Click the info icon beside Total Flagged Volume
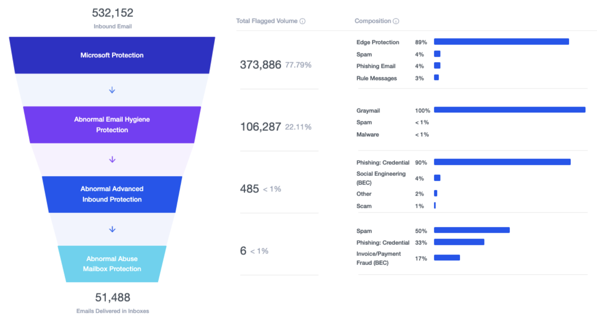 pos(303,21)
